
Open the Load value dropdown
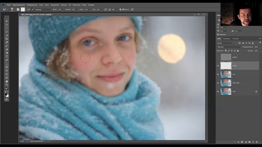77,9
